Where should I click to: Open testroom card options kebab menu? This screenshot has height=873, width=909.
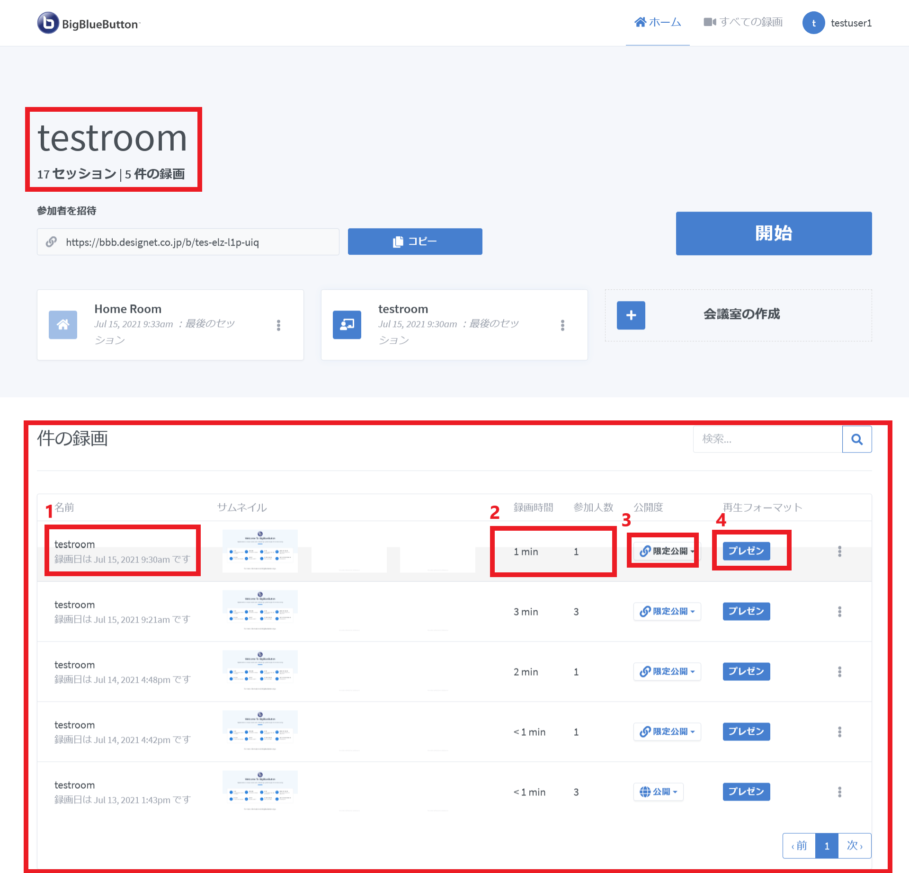tap(562, 325)
